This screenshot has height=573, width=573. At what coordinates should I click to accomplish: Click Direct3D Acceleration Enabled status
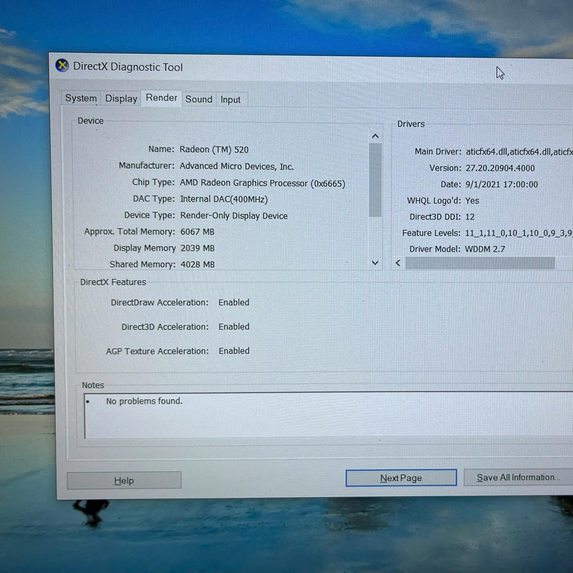[234, 327]
